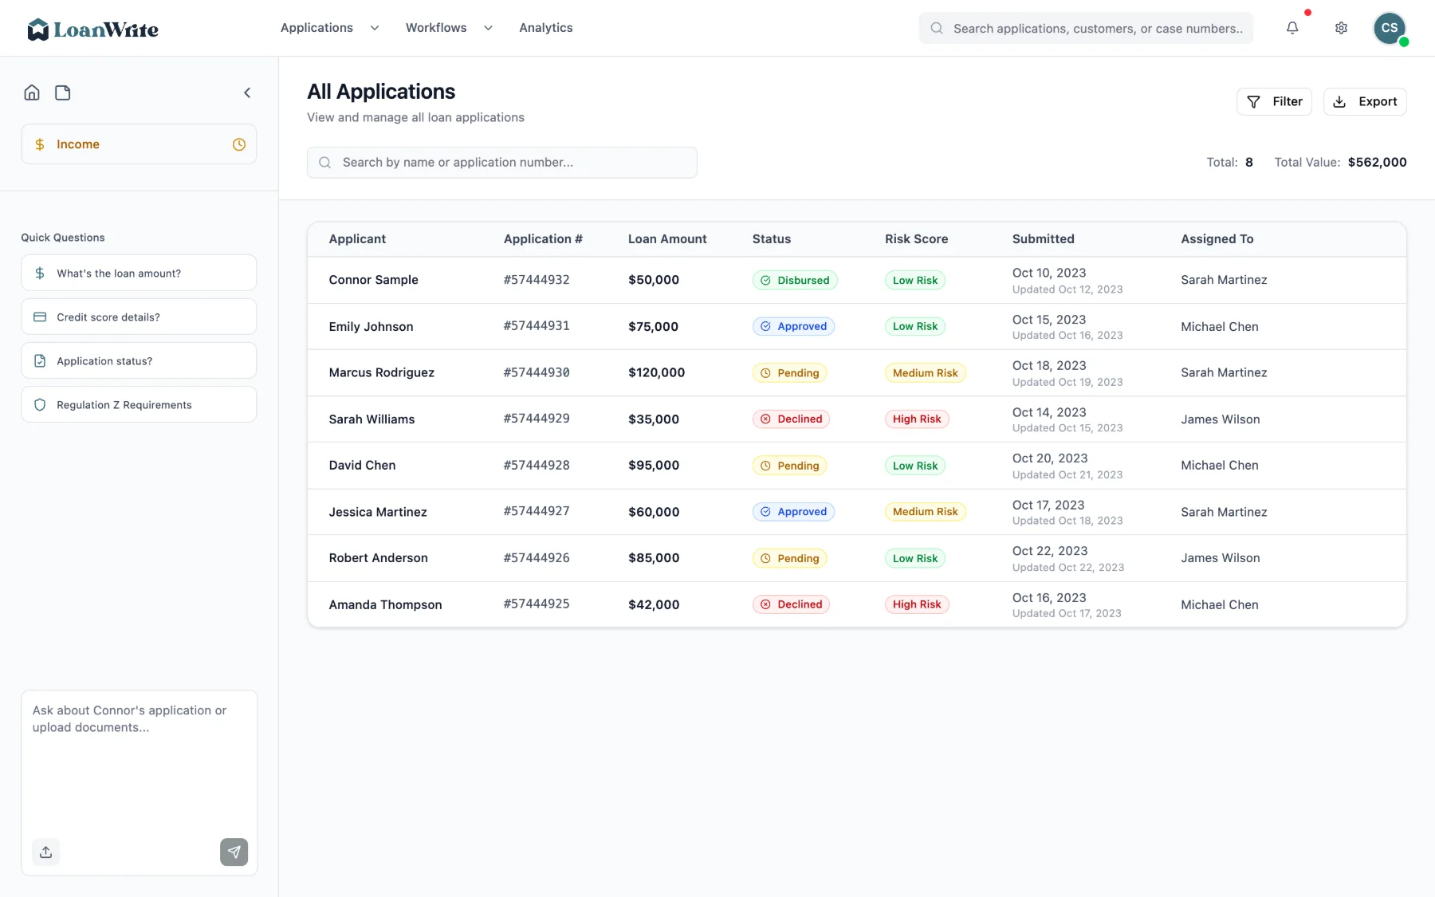Open the Income card in sidebar
The image size is (1435, 897).
[x=139, y=144]
